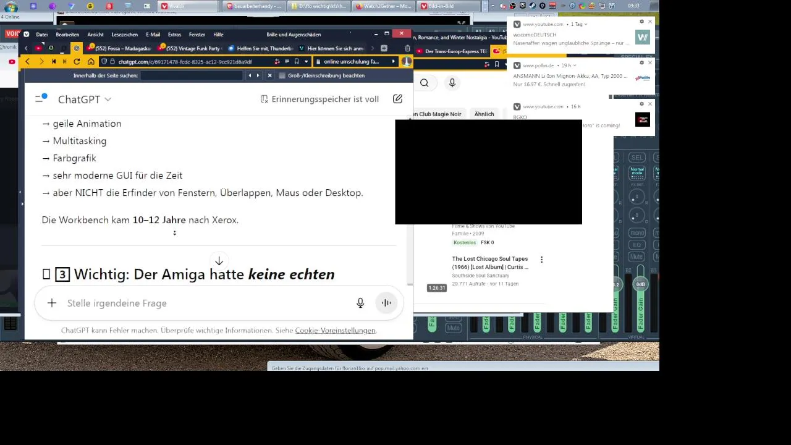Click the scroll-to-bottom arrow button
The image size is (791, 445).
click(219, 261)
